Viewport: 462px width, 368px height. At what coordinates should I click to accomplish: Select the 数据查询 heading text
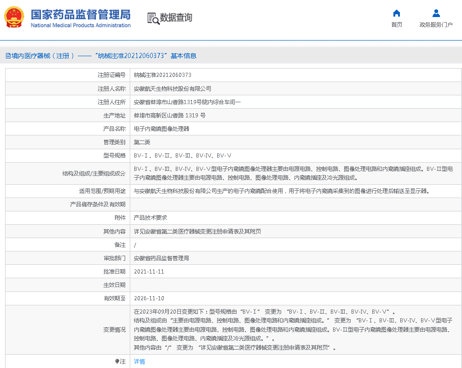pos(176,18)
